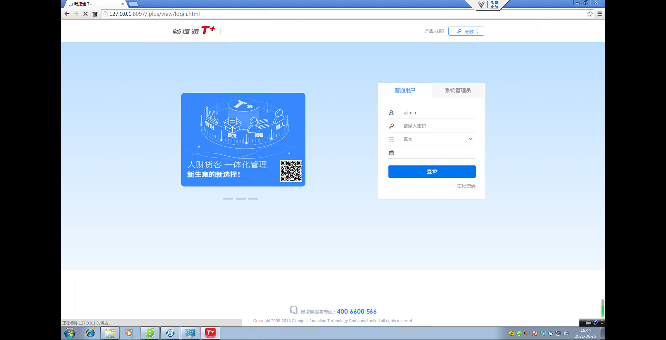Click the Show desktop strip on the taskbar
Viewport: 666px width, 340px height.
[602, 333]
